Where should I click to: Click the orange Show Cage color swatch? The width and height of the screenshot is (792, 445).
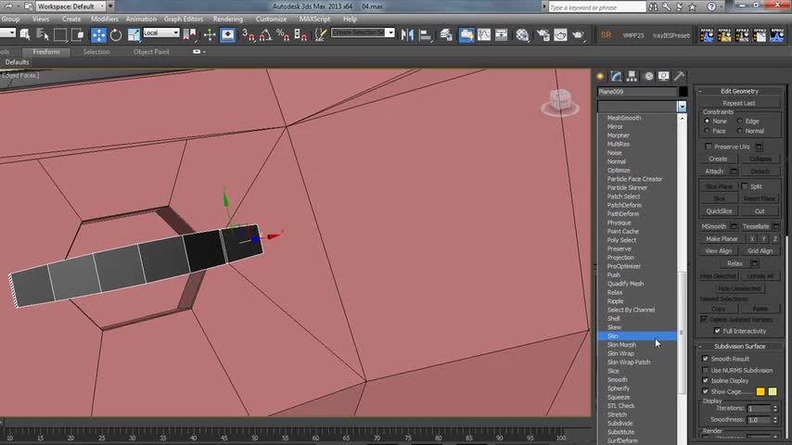761,391
